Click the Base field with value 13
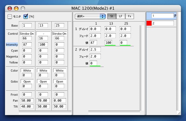The height and width of the screenshot is (121, 186). point(43,25)
